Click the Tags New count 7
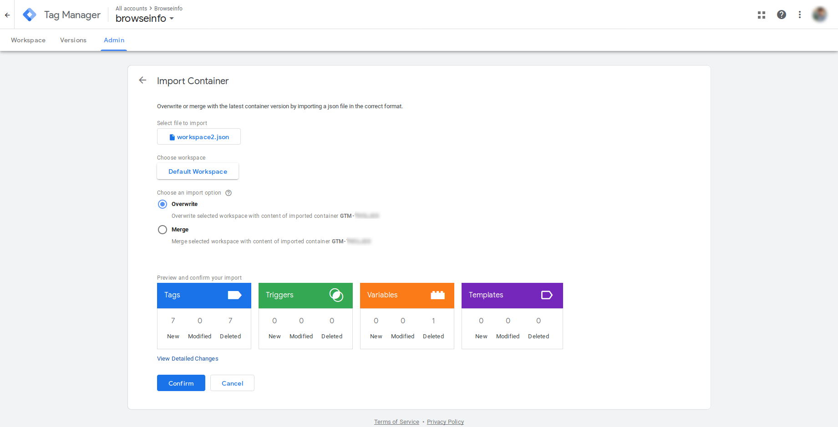This screenshot has height=427, width=838. (173, 321)
